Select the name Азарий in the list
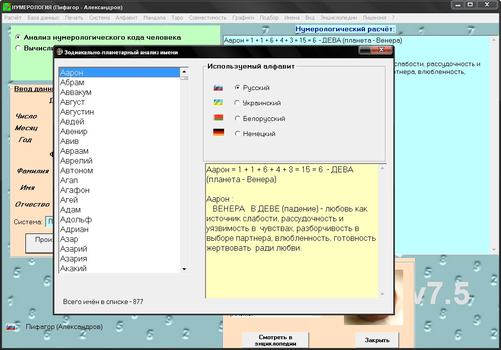This screenshot has width=501, height=350. (x=119, y=249)
